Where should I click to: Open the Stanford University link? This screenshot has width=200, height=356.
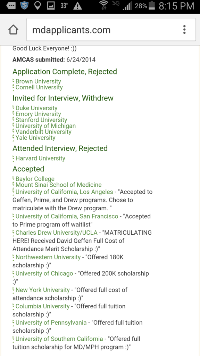click(x=41, y=120)
